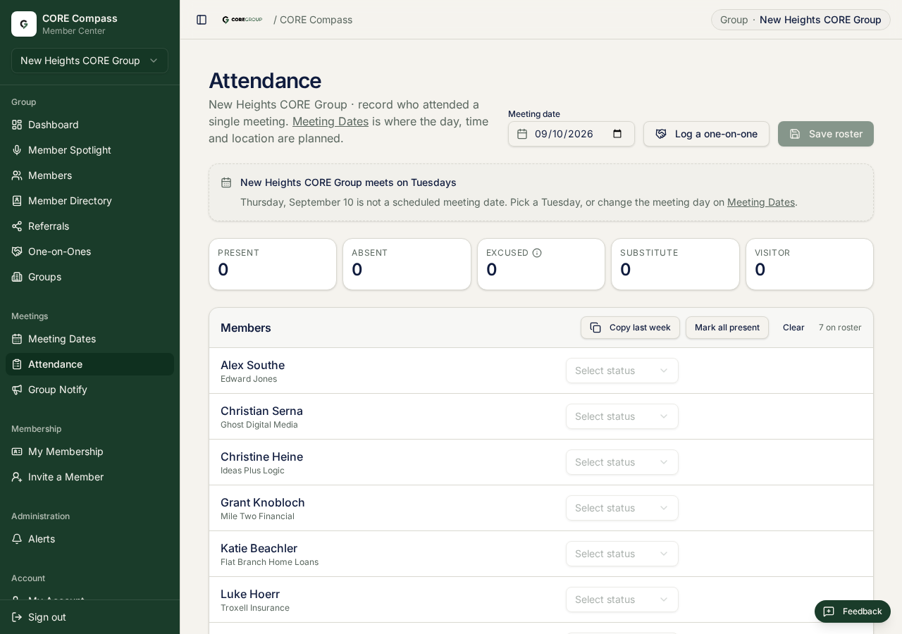Screen dimensions: 902x634
Task: Click Copy last week button
Action: pyautogui.click(x=630, y=328)
